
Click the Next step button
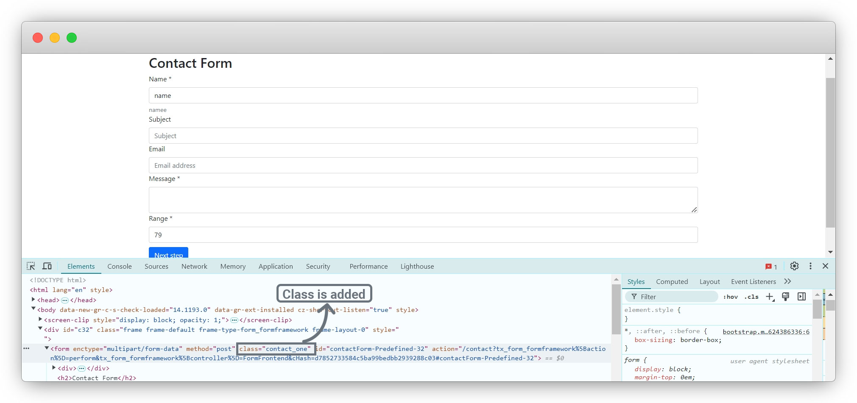coord(168,253)
